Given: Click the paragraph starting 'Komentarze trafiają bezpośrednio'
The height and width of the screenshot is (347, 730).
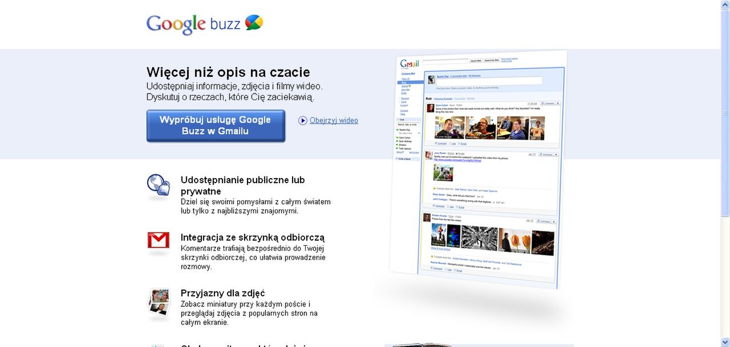Looking at the screenshot, I should click(253, 257).
